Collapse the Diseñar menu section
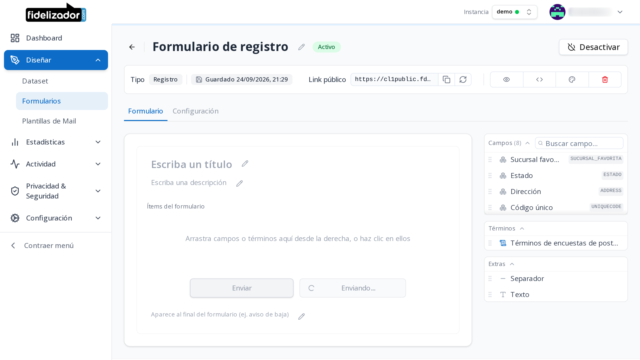640x360 pixels. click(56, 60)
